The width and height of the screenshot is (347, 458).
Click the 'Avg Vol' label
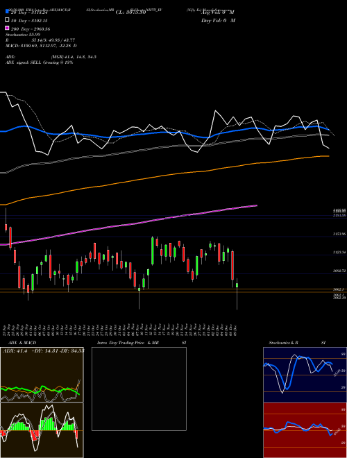click(218, 12)
